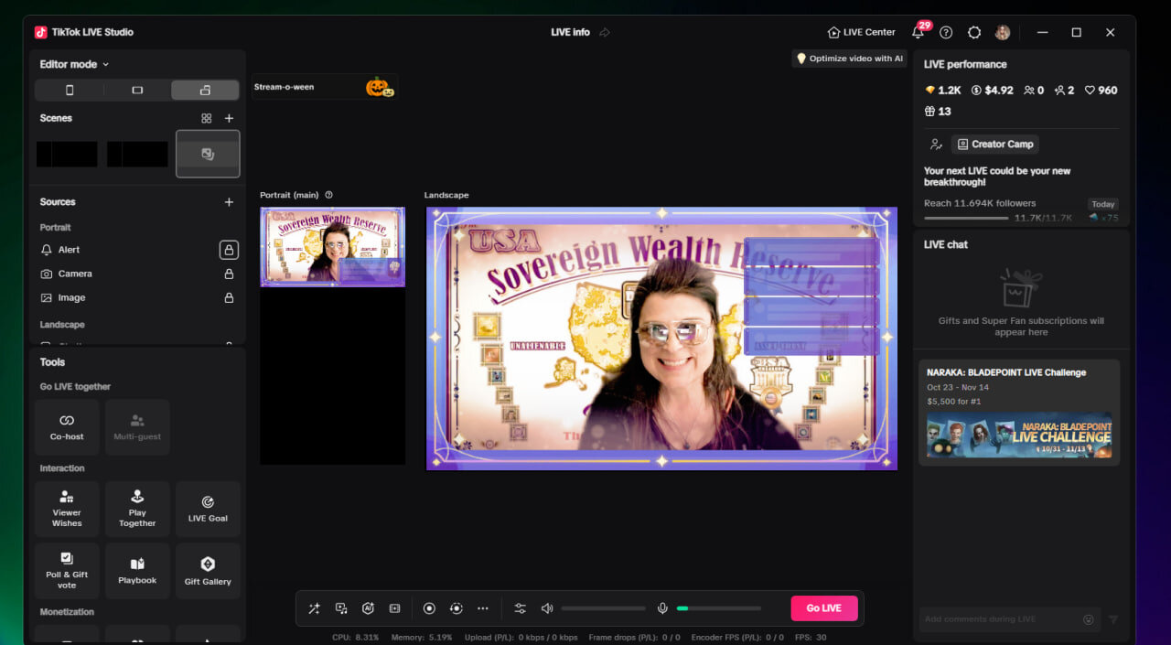Click the FPS: 30 status entry
The image size is (1171, 645).
click(x=811, y=638)
